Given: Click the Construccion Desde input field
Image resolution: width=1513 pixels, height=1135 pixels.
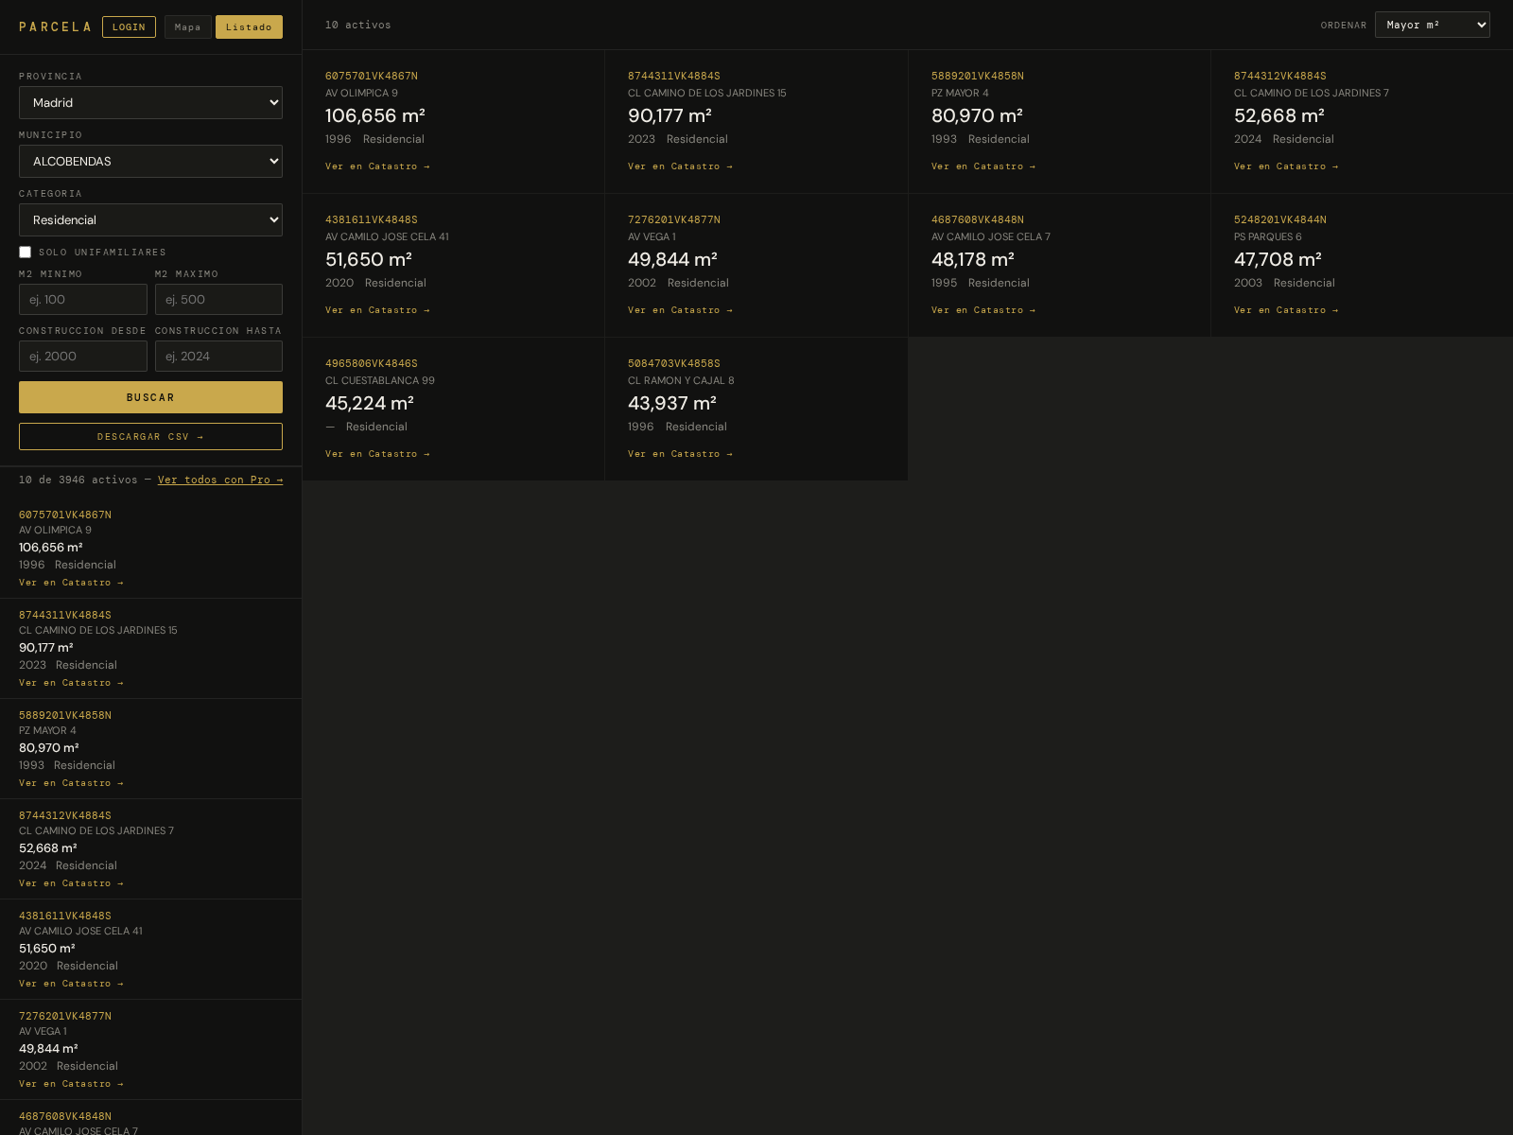Looking at the screenshot, I should [x=83, y=356].
